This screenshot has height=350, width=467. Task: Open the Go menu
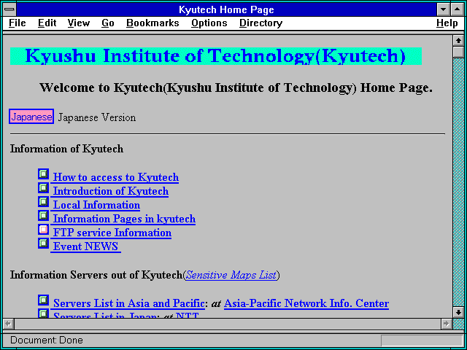pos(108,23)
